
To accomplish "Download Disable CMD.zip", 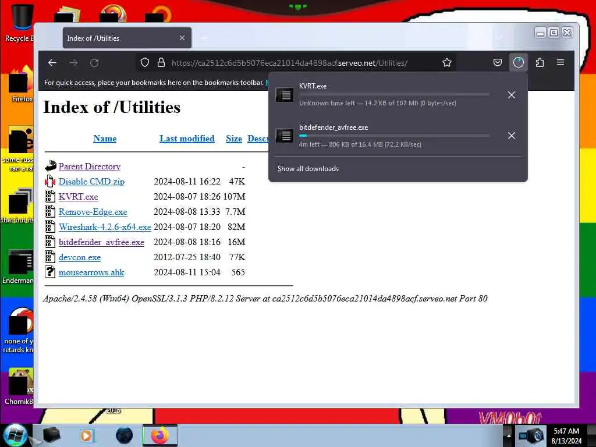I will point(91,182).
